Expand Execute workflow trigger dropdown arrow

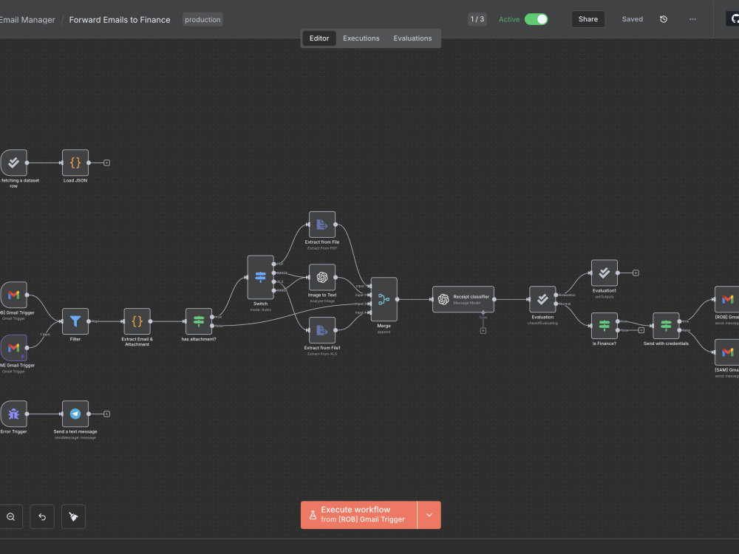(x=429, y=515)
